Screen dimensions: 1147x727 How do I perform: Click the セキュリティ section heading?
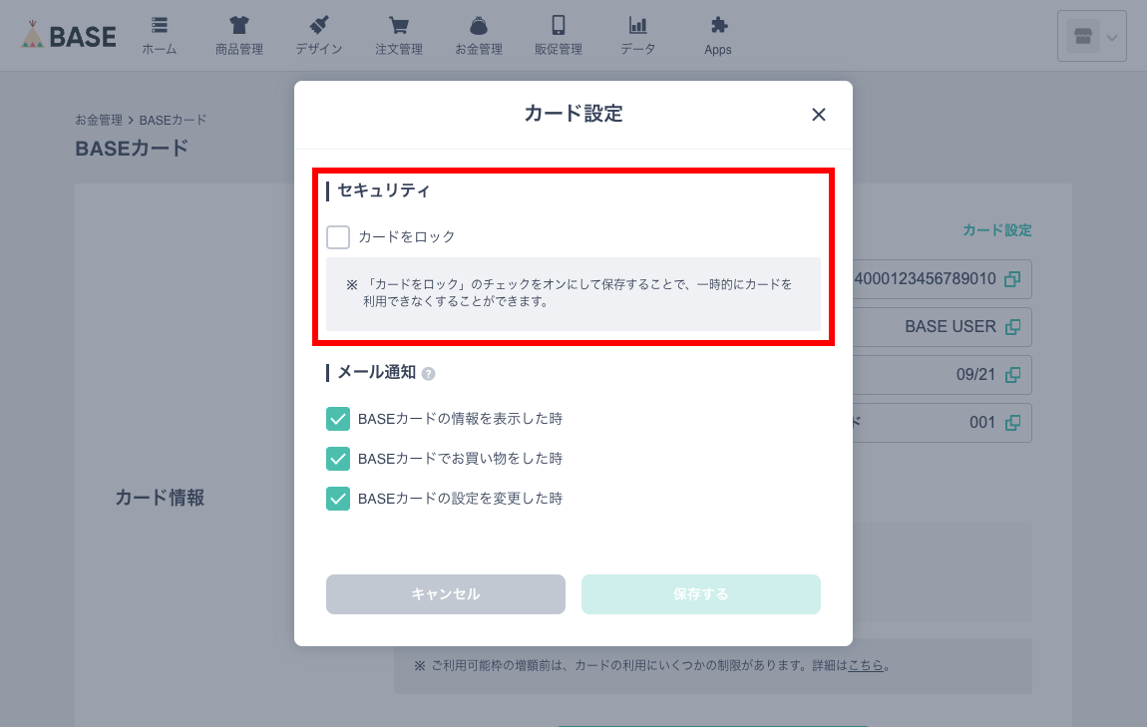pos(384,190)
